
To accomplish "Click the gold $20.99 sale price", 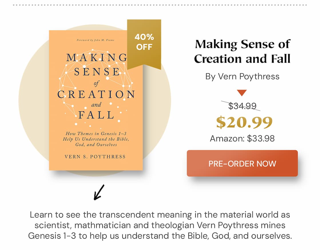I will click(x=244, y=122).
